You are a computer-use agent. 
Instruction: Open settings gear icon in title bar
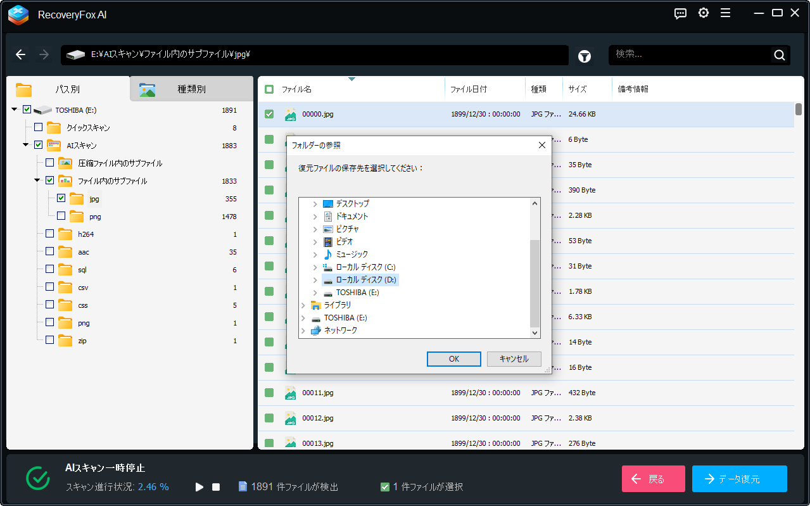click(x=703, y=13)
